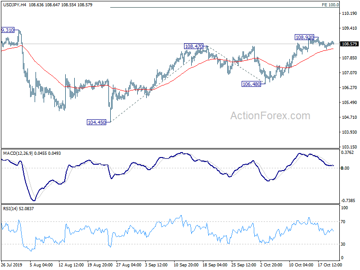Click the RSI 70 level label

(x=343, y=222)
